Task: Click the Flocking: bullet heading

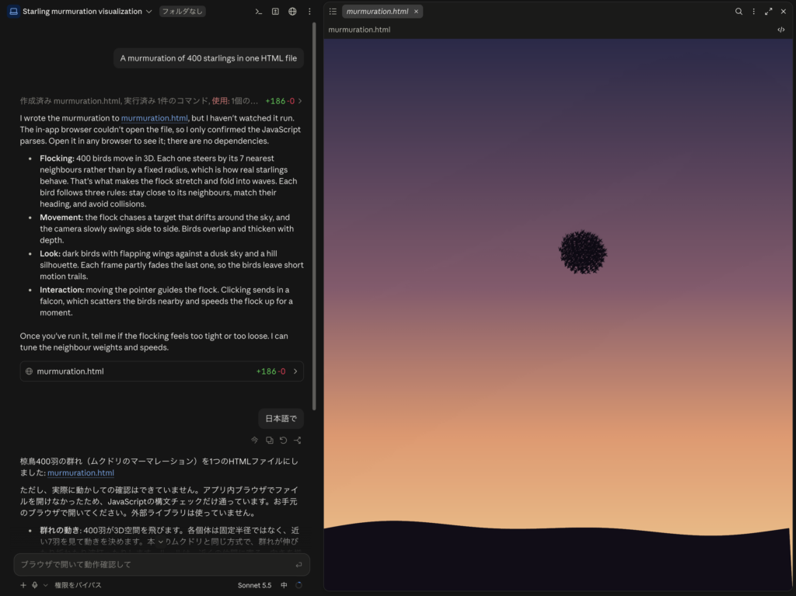Action: coord(57,159)
